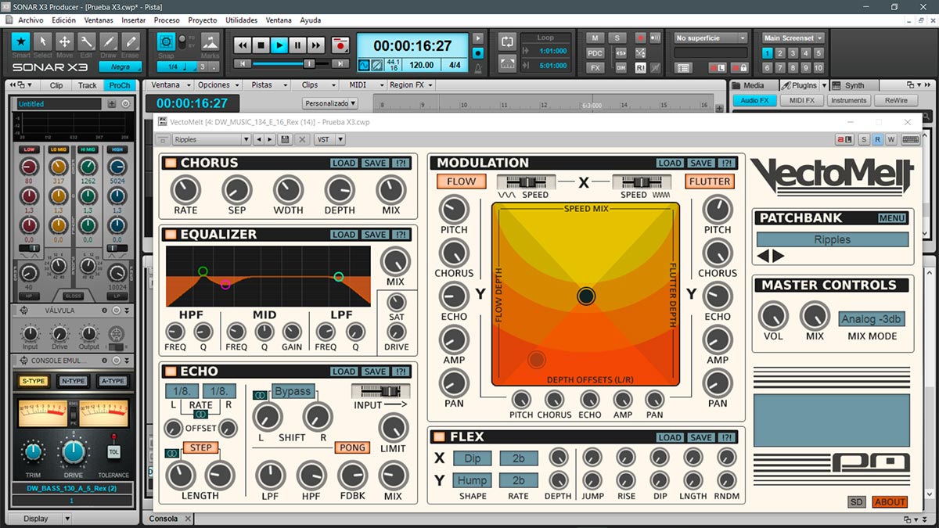
Task: Toggle the global FX bypass button
Action: (x=595, y=67)
